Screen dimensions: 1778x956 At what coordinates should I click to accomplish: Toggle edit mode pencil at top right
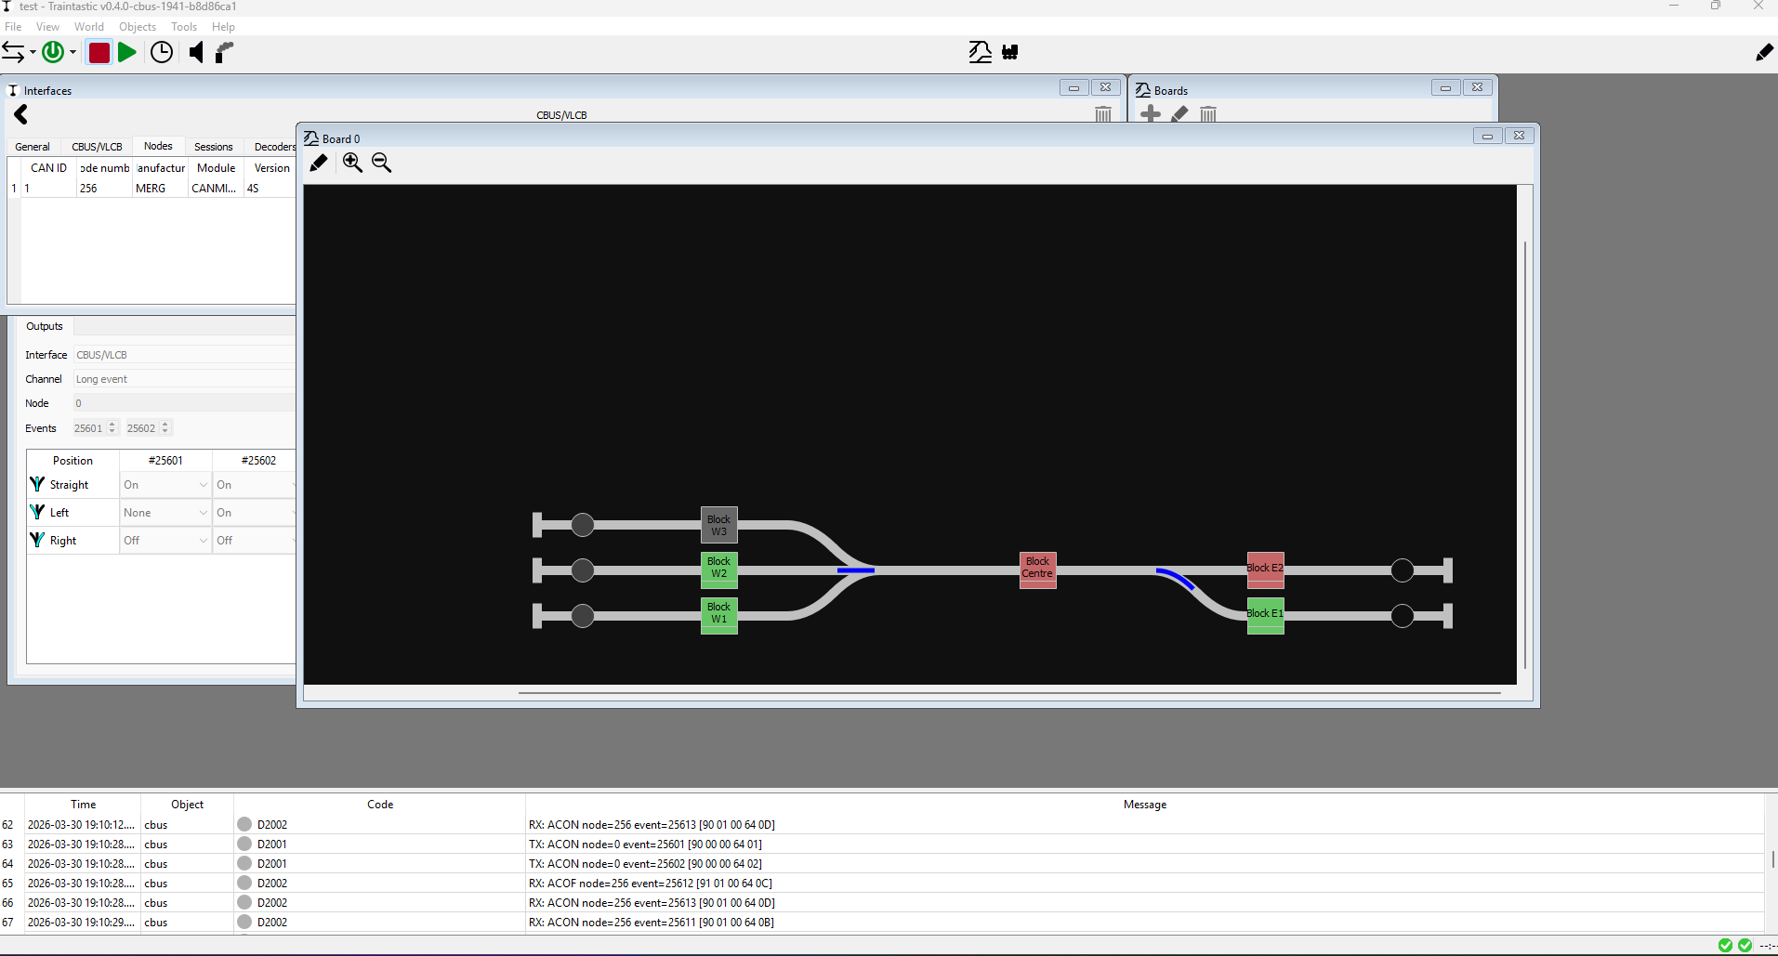click(x=1763, y=53)
